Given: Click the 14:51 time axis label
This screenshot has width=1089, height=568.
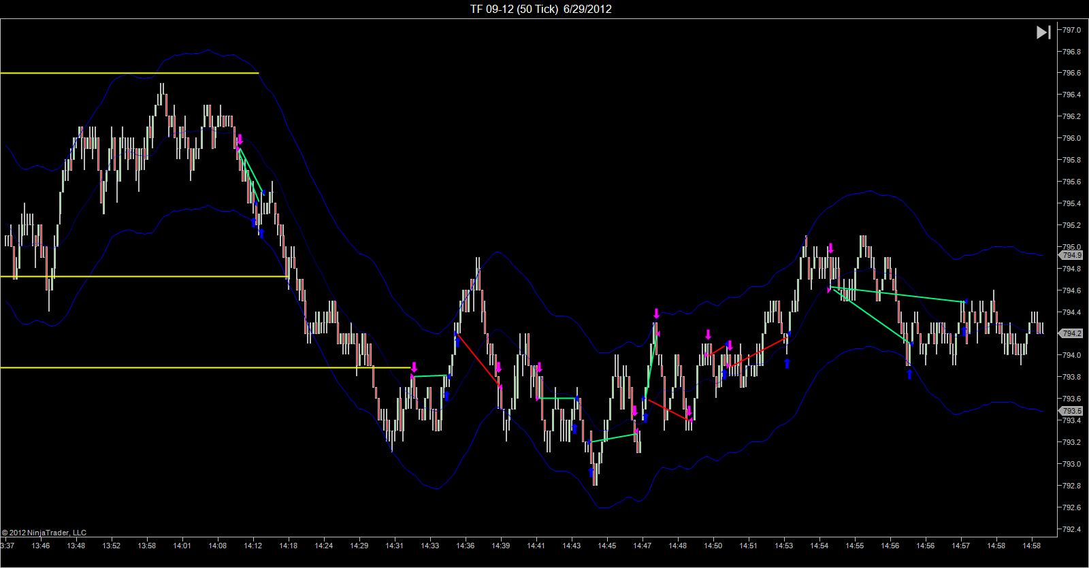Looking at the screenshot, I should click(749, 546).
